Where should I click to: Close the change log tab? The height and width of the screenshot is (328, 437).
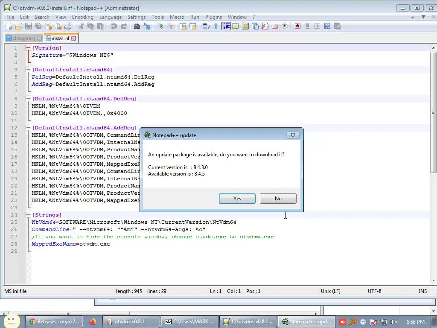[x=40, y=38]
